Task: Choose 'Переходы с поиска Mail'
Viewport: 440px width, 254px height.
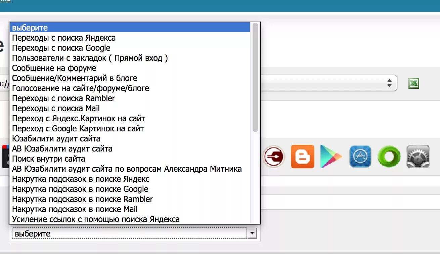Action: (130, 108)
